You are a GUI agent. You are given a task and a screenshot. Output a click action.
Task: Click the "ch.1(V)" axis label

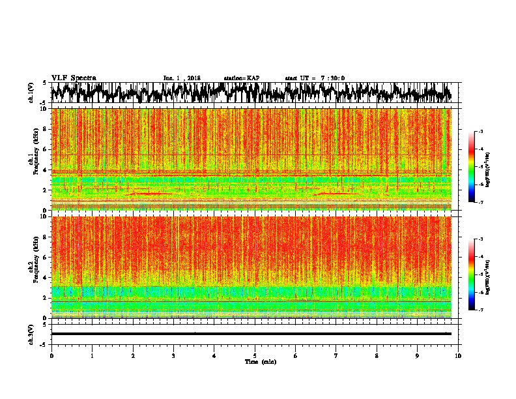pyautogui.click(x=31, y=93)
